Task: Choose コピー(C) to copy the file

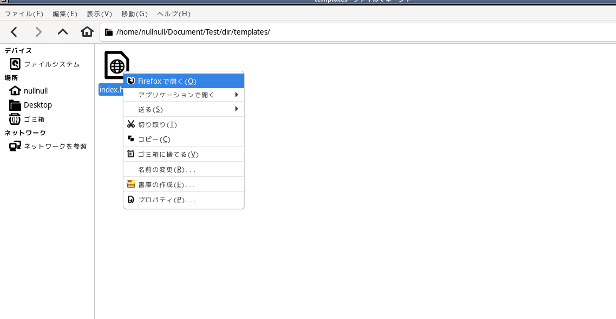Action: point(184,139)
